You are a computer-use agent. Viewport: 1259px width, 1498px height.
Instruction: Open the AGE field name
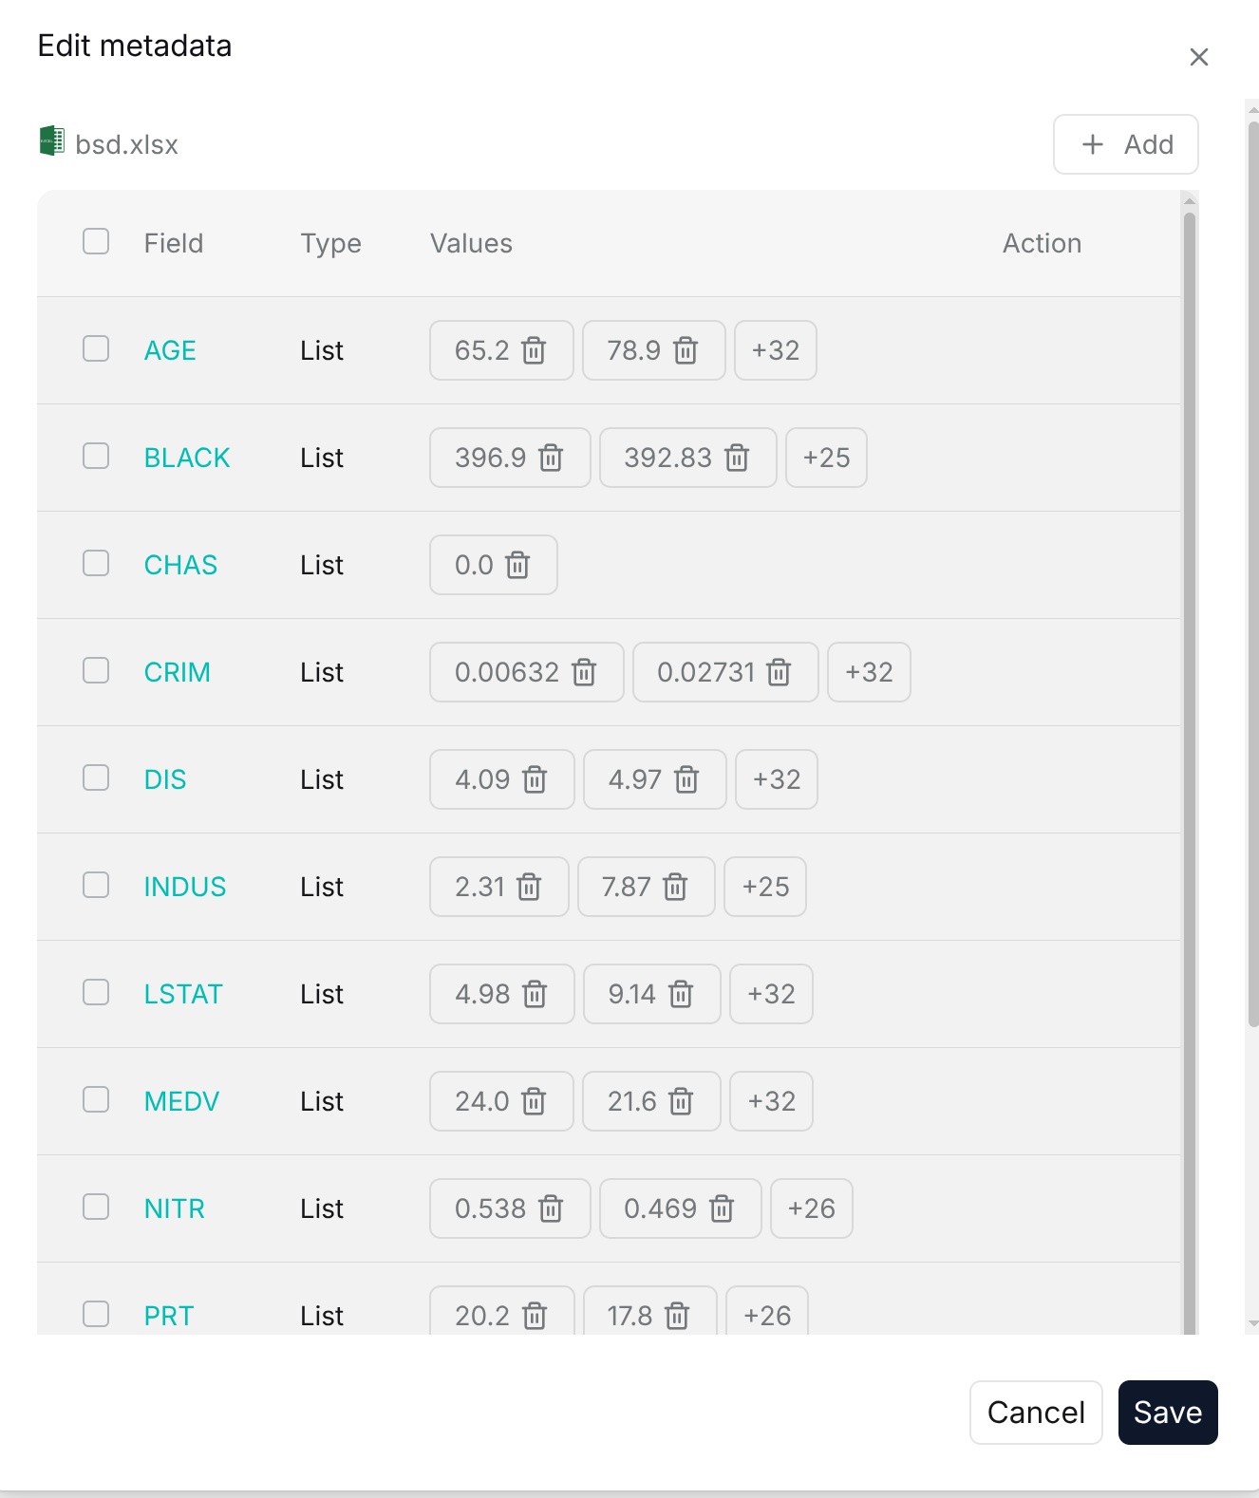coord(170,350)
